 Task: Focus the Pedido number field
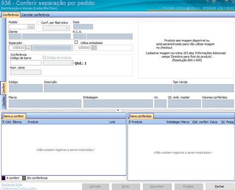pyautogui.click(x=18, y=27)
